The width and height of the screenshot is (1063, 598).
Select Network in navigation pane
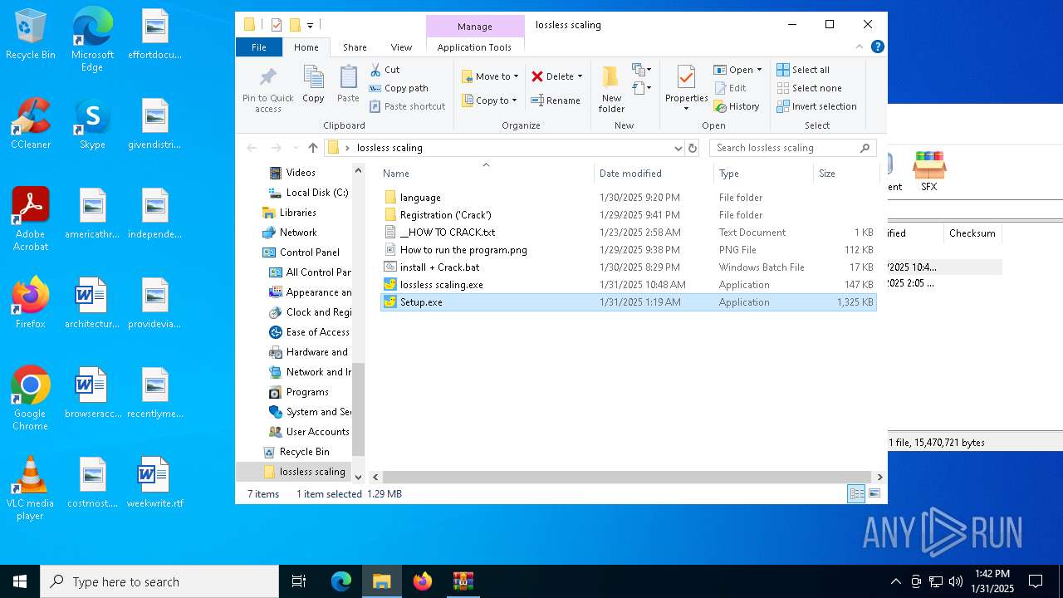point(289,233)
